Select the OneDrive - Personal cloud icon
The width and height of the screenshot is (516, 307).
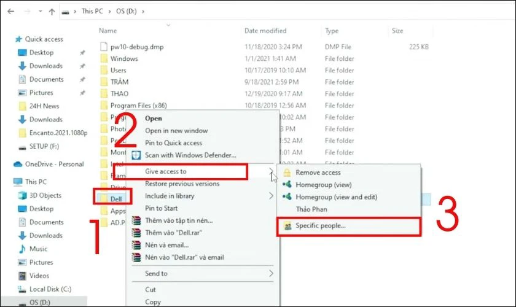pos(18,164)
